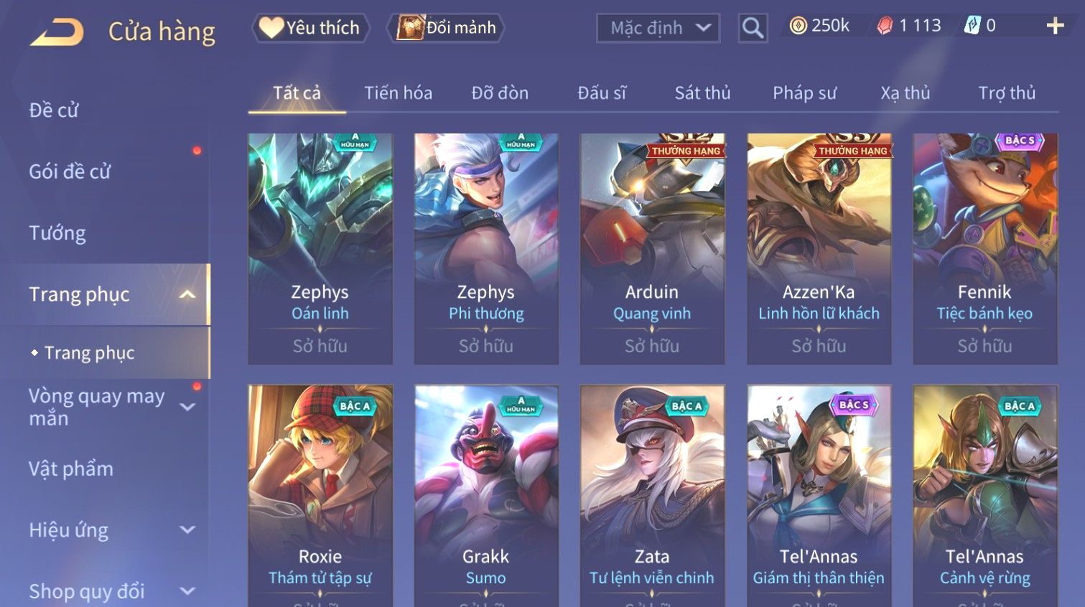
Task: Open the Mặc định sort dropdown
Action: tap(658, 28)
